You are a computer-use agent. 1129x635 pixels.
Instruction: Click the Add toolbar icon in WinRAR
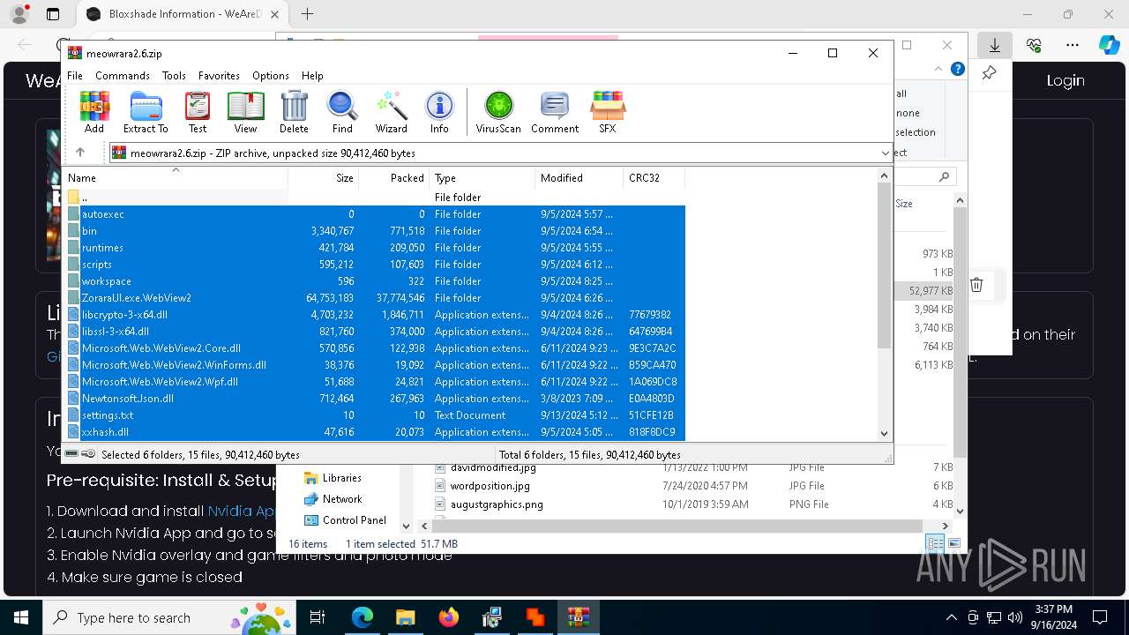(94, 112)
